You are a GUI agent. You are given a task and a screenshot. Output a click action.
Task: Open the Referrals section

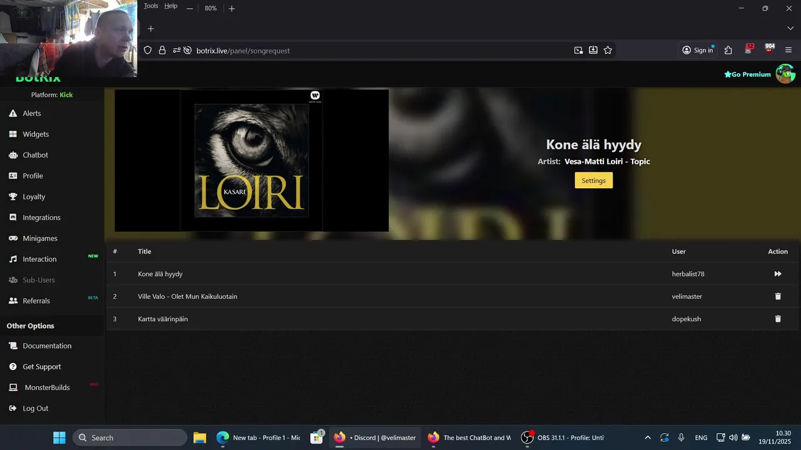click(36, 301)
